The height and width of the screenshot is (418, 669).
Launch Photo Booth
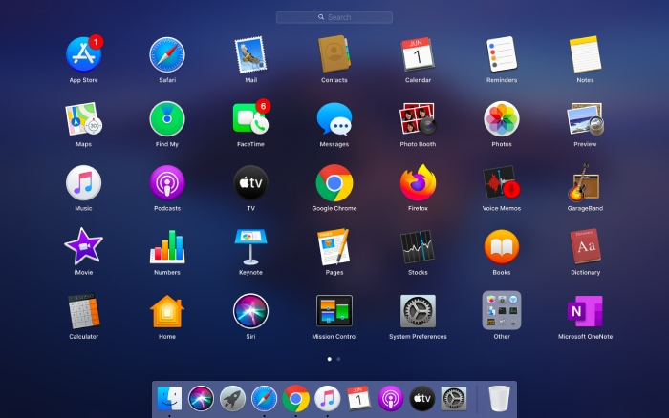pyautogui.click(x=418, y=119)
